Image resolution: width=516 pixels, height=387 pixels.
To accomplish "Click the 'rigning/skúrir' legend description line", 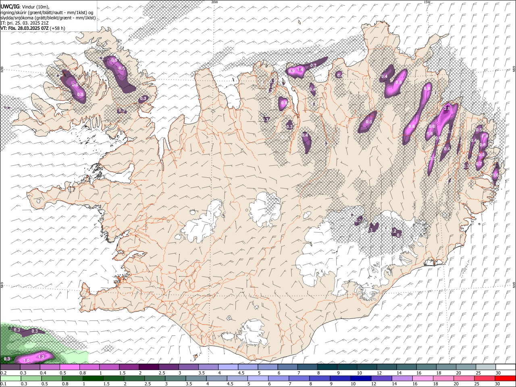I will [x=46, y=12].
